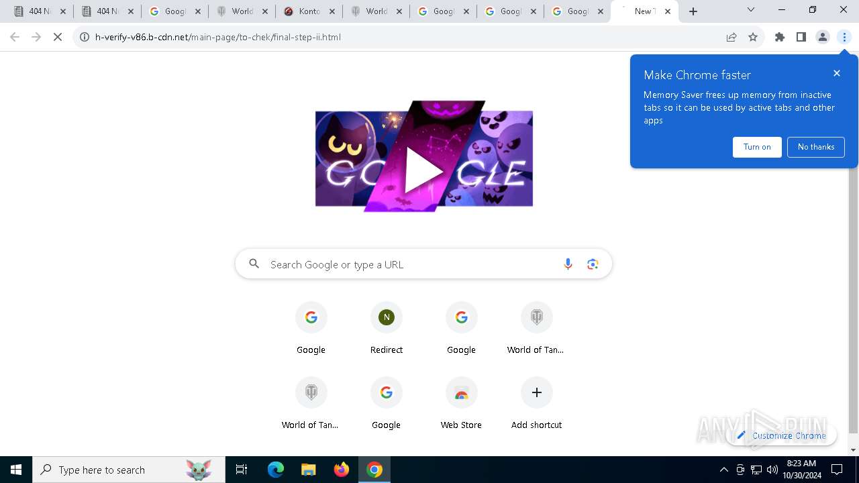Open Task View on taskbar
Viewport: 859px width, 483px height.
tap(242, 470)
